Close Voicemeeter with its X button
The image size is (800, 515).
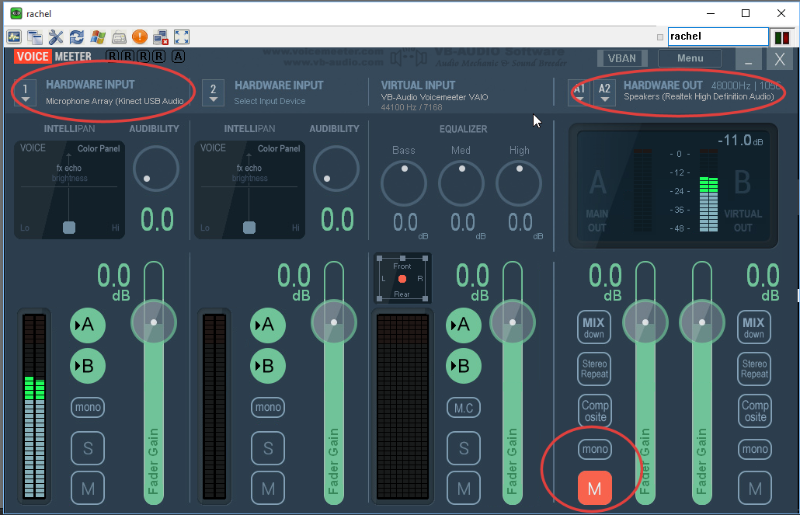click(x=780, y=59)
